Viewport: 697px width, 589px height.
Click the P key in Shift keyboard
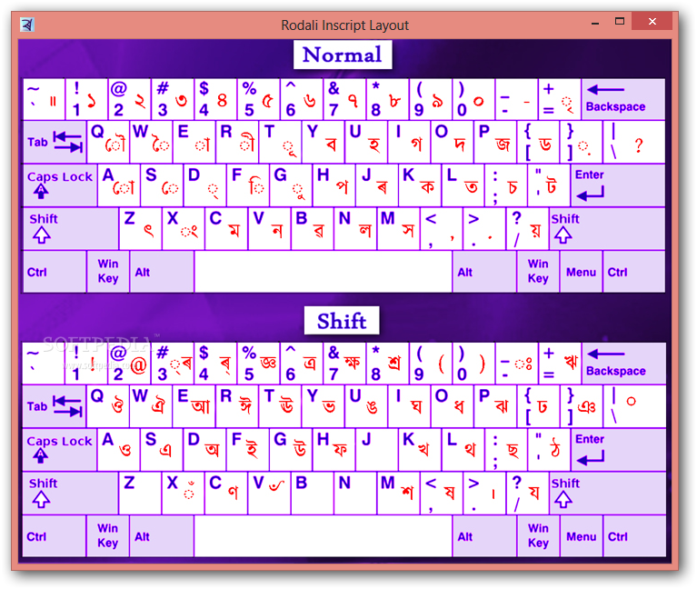(x=495, y=406)
